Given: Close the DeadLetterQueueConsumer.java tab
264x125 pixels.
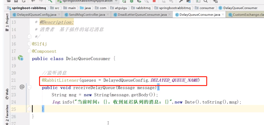Looking at the screenshot, I should click(169, 14).
